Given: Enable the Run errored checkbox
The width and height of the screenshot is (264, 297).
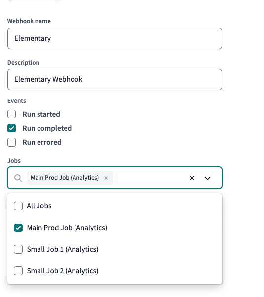Looking at the screenshot, I should click(11, 142).
